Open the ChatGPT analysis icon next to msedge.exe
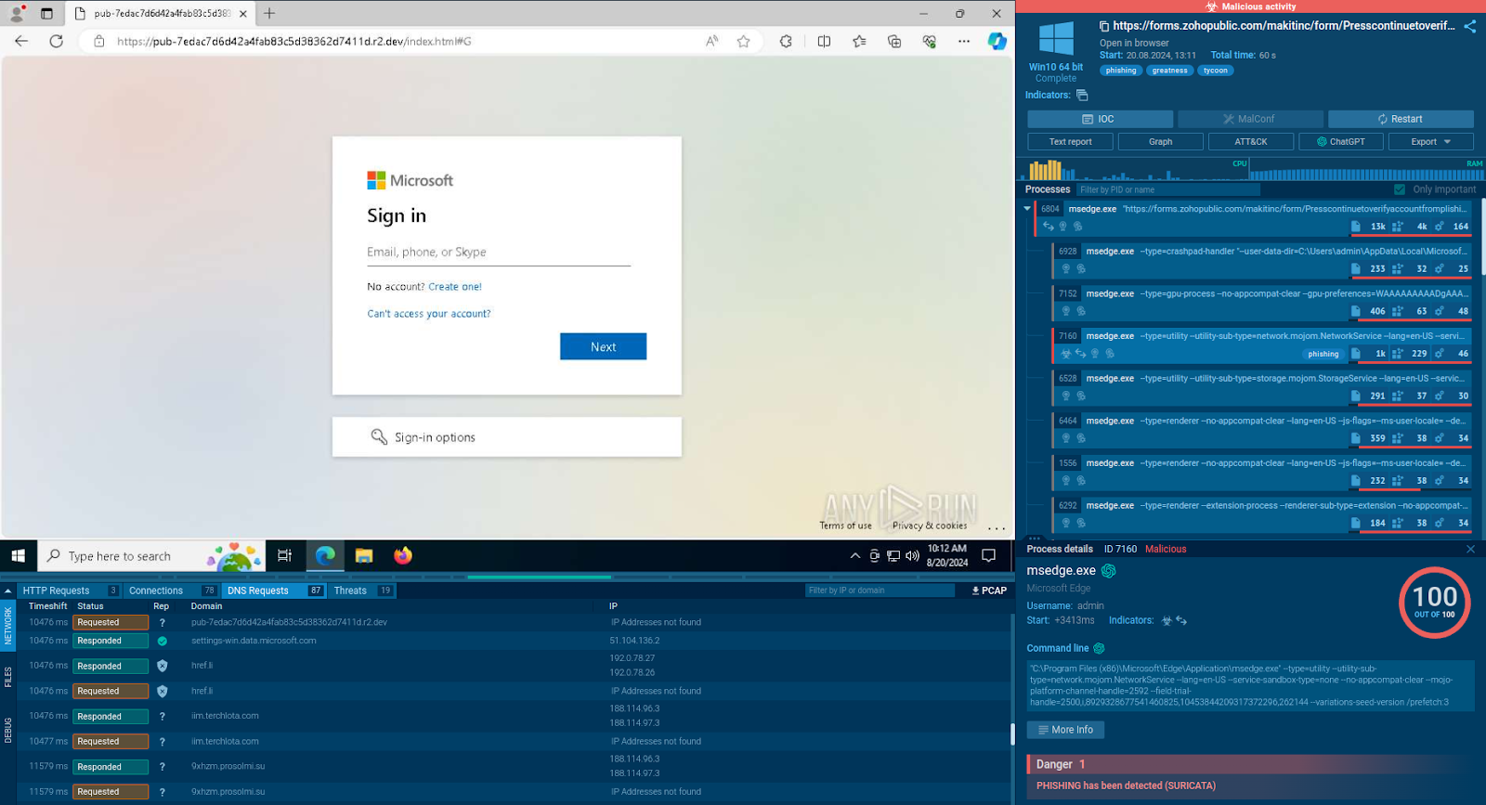The width and height of the screenshot is (1486, 805). tap(1108, 571)
